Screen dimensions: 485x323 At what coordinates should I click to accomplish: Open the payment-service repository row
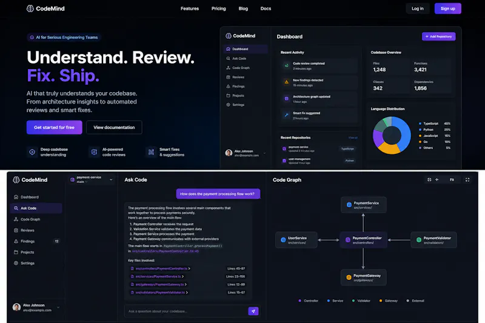(x=319, y=148)
